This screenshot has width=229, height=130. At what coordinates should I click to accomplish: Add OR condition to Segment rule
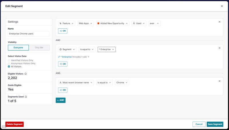click(63, 64)
